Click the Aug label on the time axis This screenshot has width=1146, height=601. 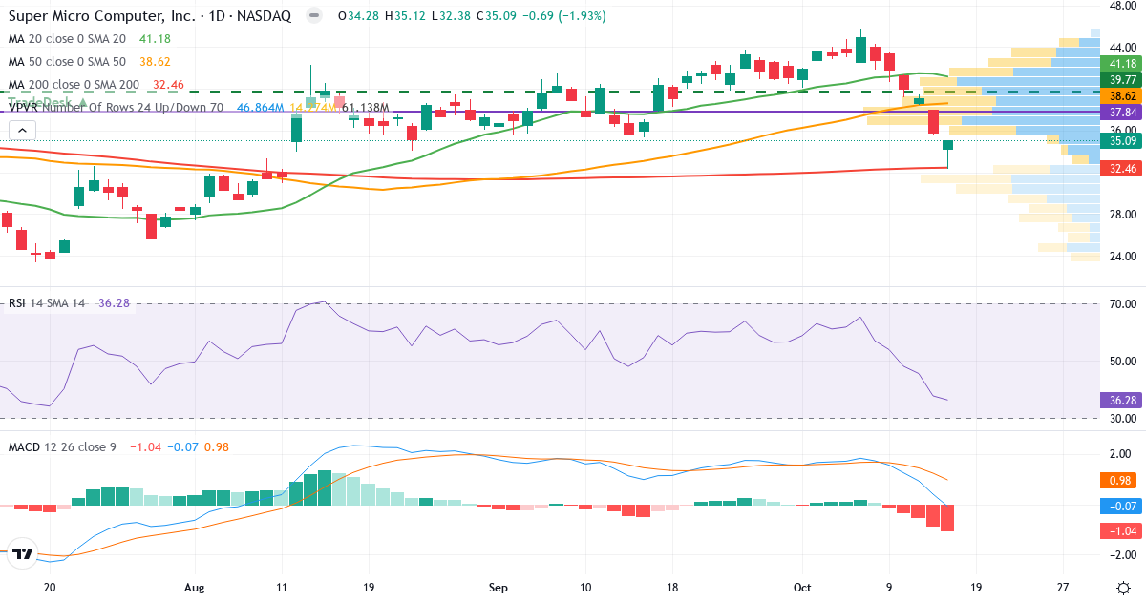click(194, 588)
